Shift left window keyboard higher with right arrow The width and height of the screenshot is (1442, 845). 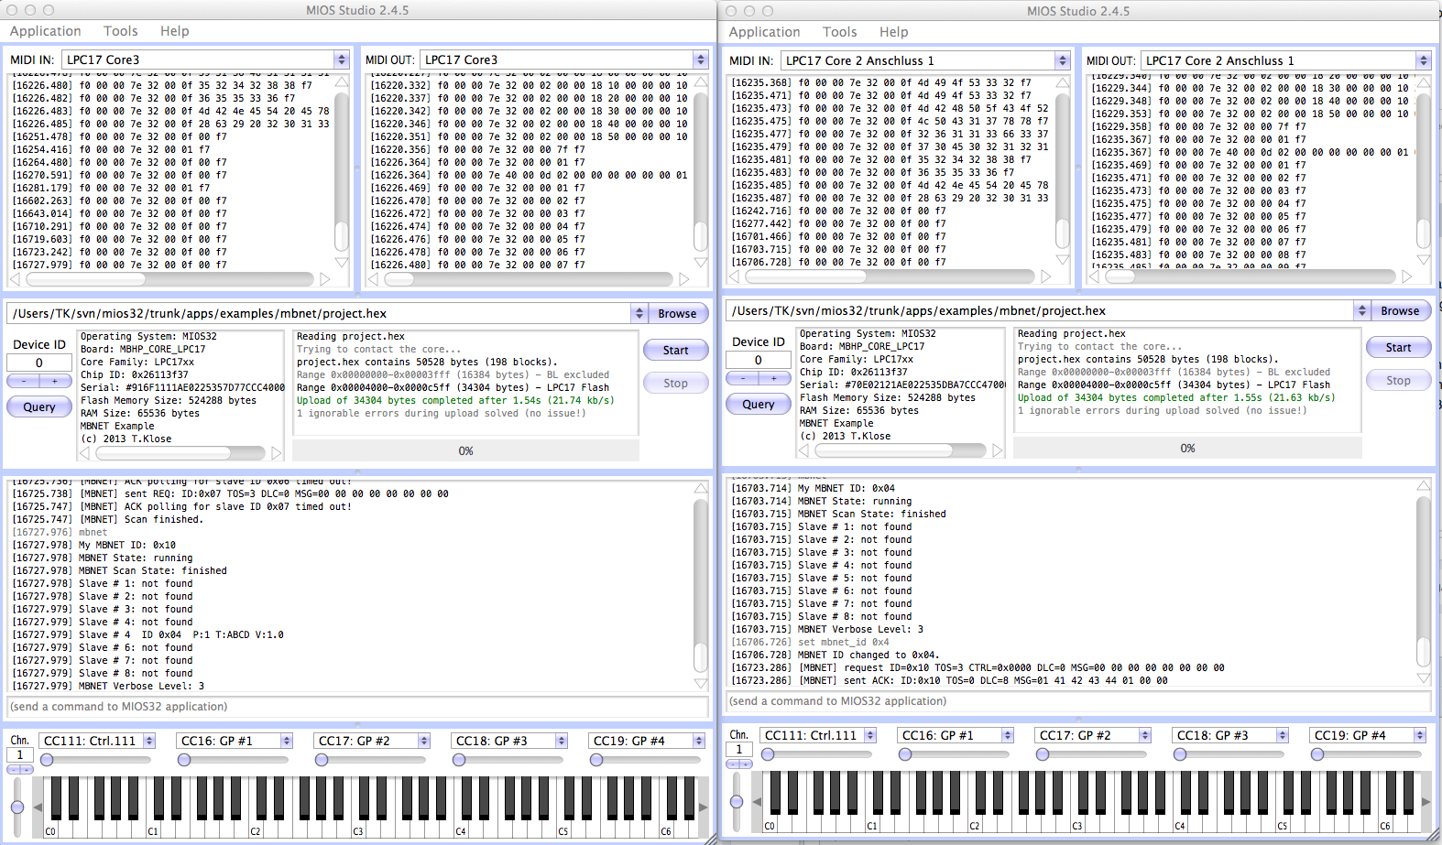tap(703, 807)
